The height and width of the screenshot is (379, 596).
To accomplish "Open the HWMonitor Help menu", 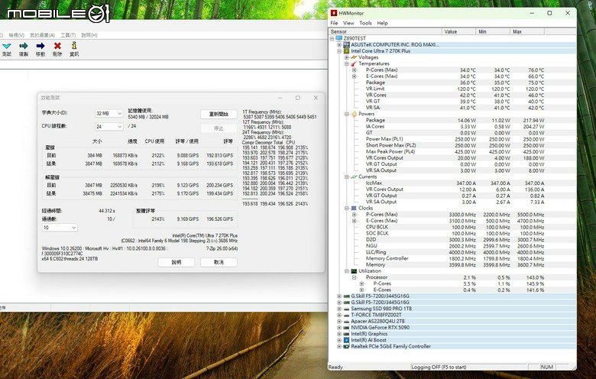I will pos(382,23).
